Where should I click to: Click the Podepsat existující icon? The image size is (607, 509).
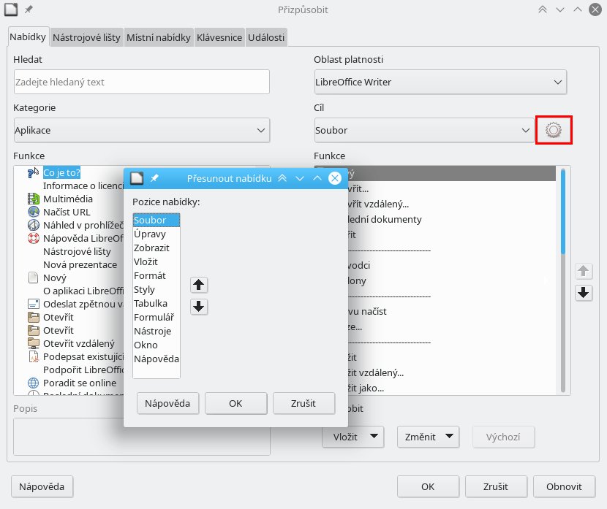(34, 356)
